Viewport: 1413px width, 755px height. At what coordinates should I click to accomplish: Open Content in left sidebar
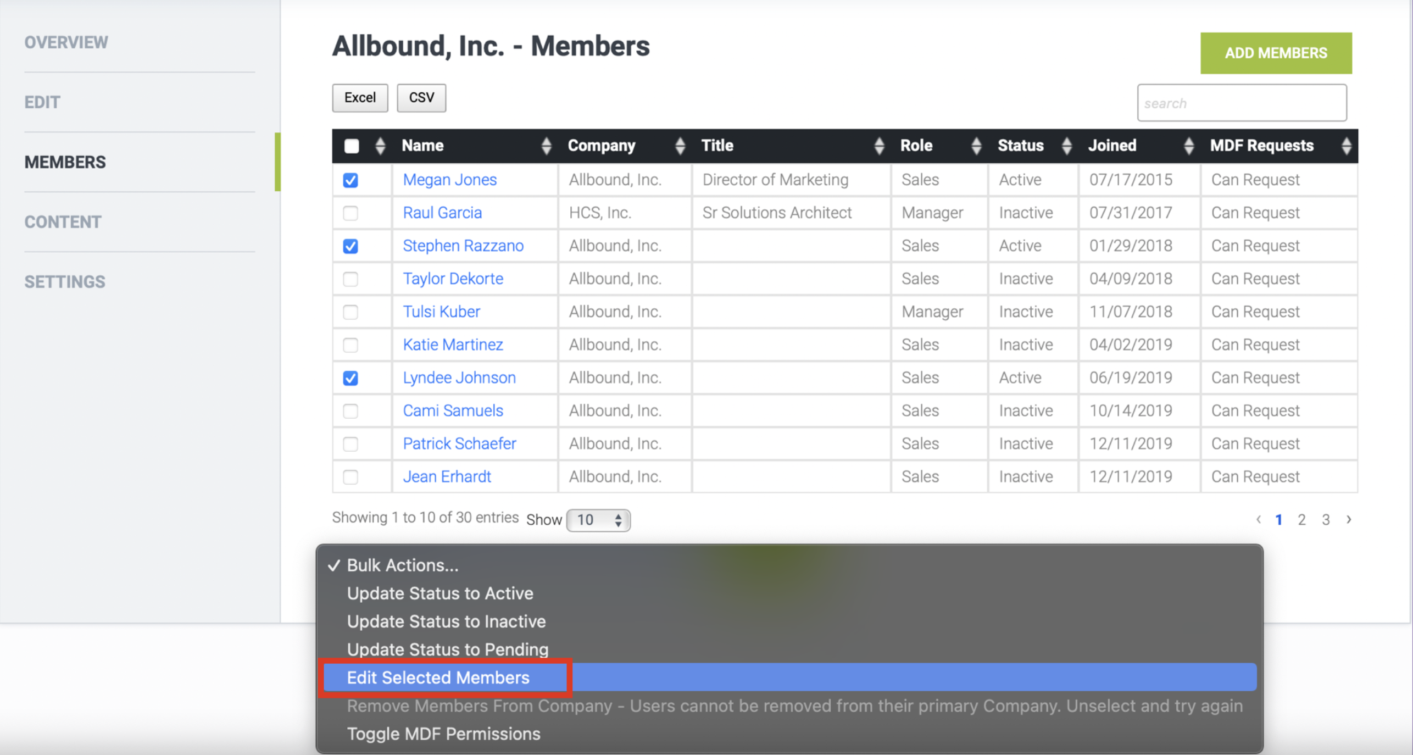tap(63, 222)
